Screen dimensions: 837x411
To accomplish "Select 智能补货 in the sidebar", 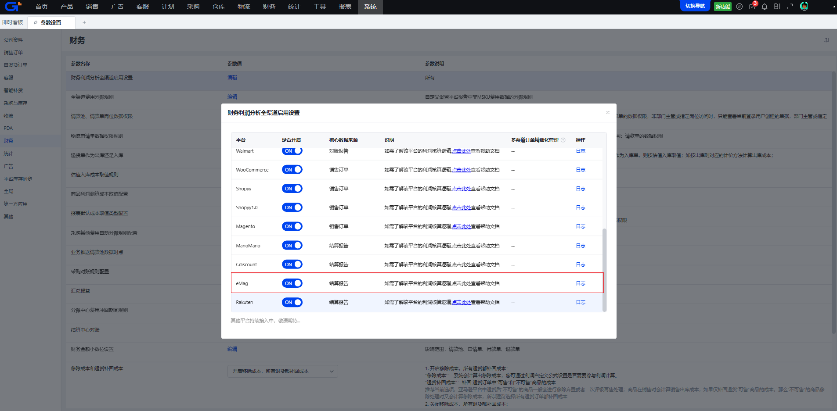I will [x=13, y=90].
